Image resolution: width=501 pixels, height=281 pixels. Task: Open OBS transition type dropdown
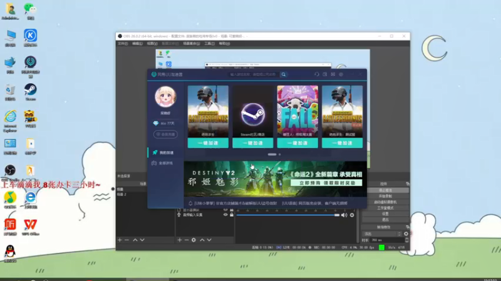382,234
